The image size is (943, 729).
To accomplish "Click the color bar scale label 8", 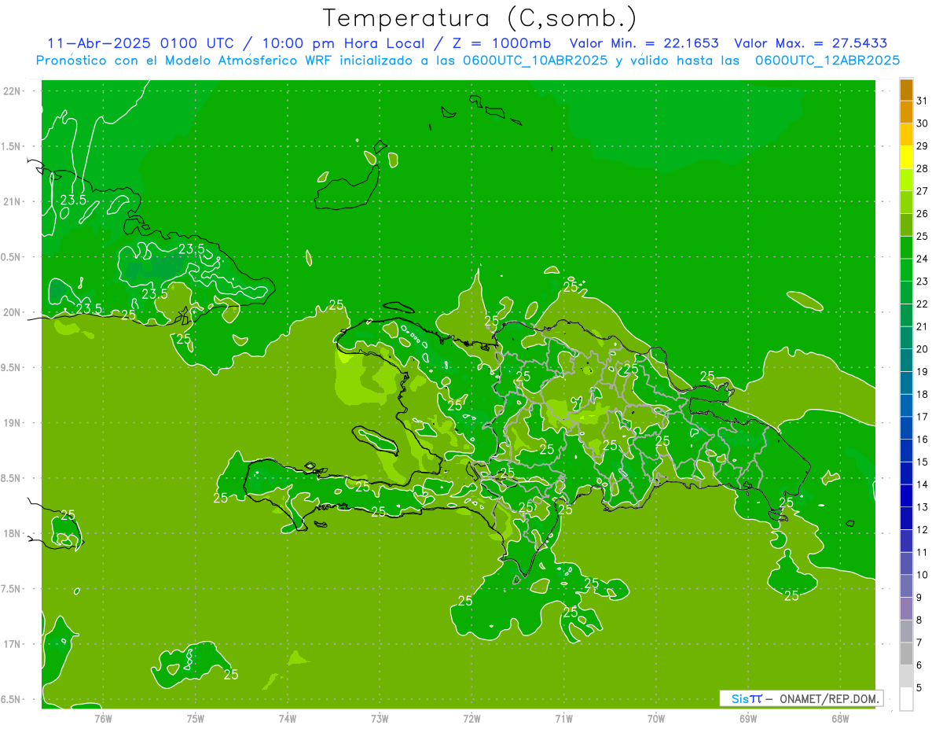I will pos(919,620).
